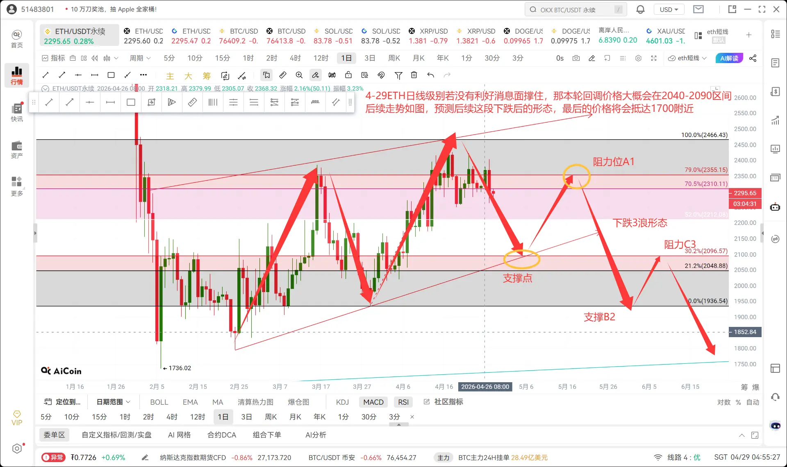This screenshot has height=467, width=787.
Task: Click the notification bell icon
Action: [x=640, y=9]
